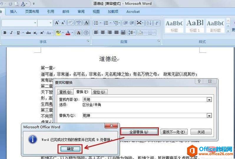
Task: Open the References ribbon tab
Action: (51, 11)
